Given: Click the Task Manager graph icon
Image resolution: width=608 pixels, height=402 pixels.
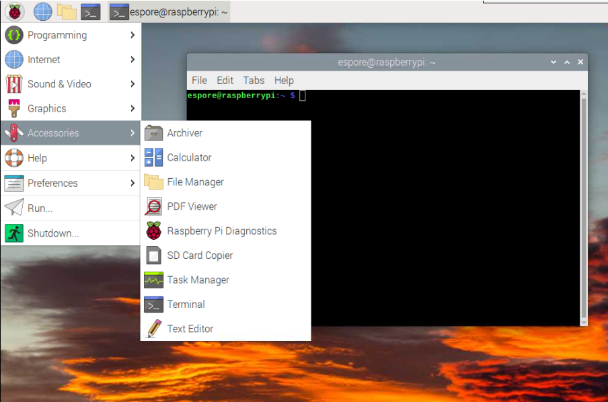Looking at the screenshot, I should click(153, 280).
